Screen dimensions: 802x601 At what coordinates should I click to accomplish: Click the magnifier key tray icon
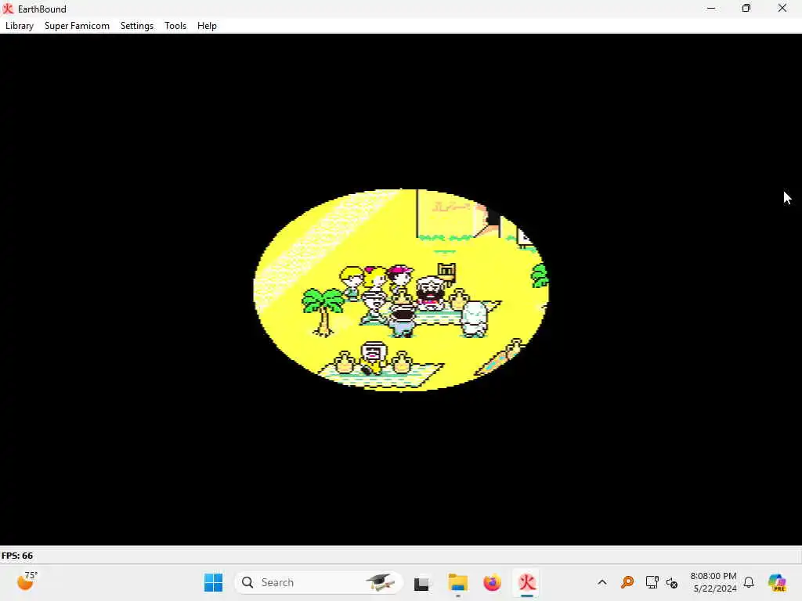627,582
